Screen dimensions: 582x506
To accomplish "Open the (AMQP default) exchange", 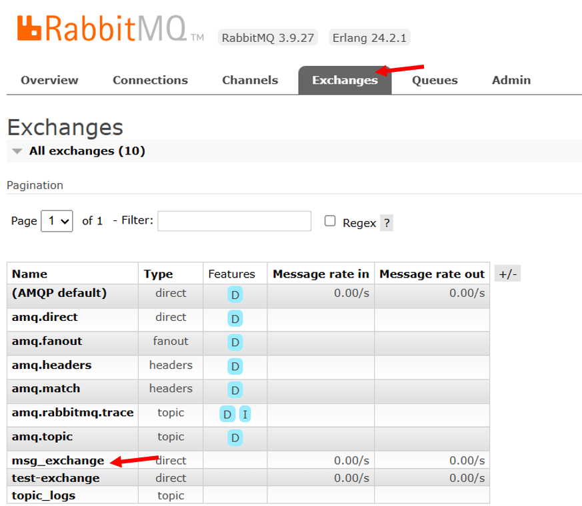I will click(x=59, y=293).
